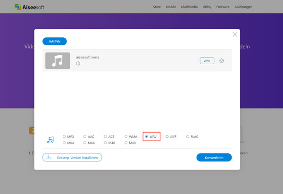Click the Add File button
The width and height of the screenshot is (283, 194).
pos(55,42)
